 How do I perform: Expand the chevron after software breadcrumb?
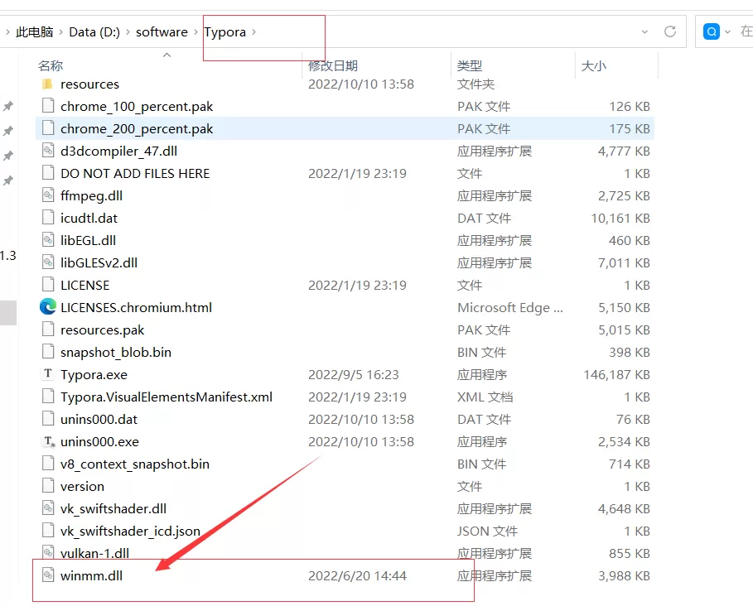point(194,31)
